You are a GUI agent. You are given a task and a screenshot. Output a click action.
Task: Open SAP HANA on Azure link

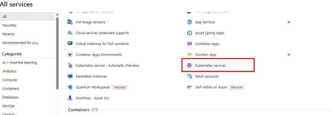click(x=211, y=87)
